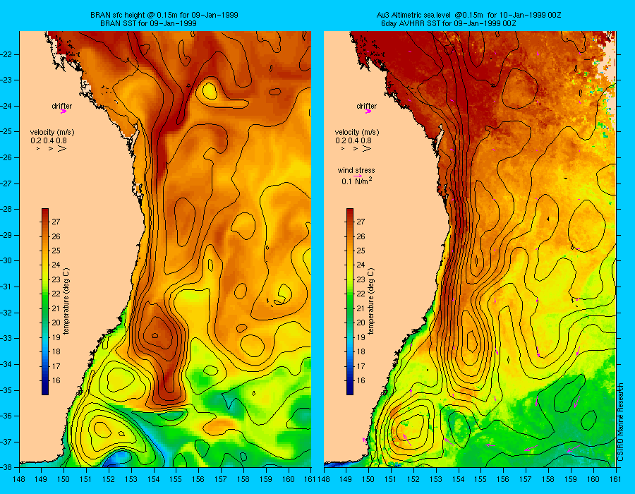The width and height of the screenshot is (635, 494).
Task: Click the temperature color bar in the AVHRR map
Action: pos(349,301)
